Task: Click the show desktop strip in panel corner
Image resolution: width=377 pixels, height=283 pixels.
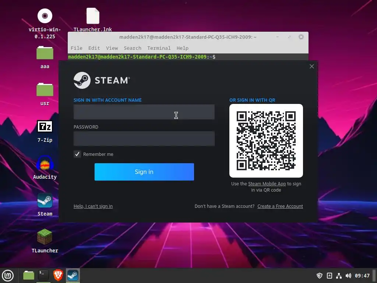Action: click(x=374, y=276)
